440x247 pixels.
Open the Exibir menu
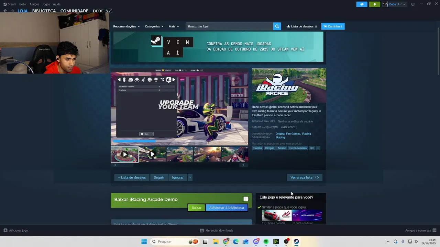tap(23, 4)
